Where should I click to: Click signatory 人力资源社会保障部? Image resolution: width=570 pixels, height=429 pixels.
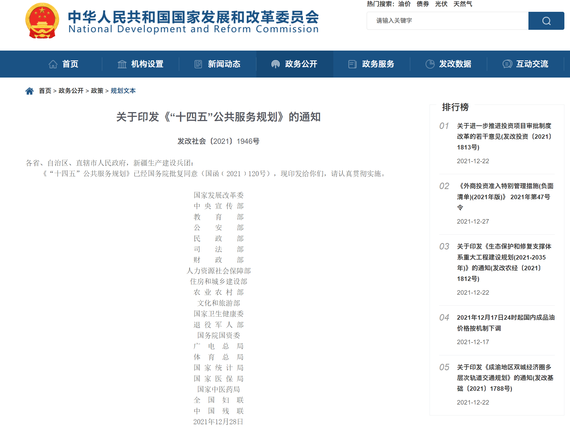218,271
